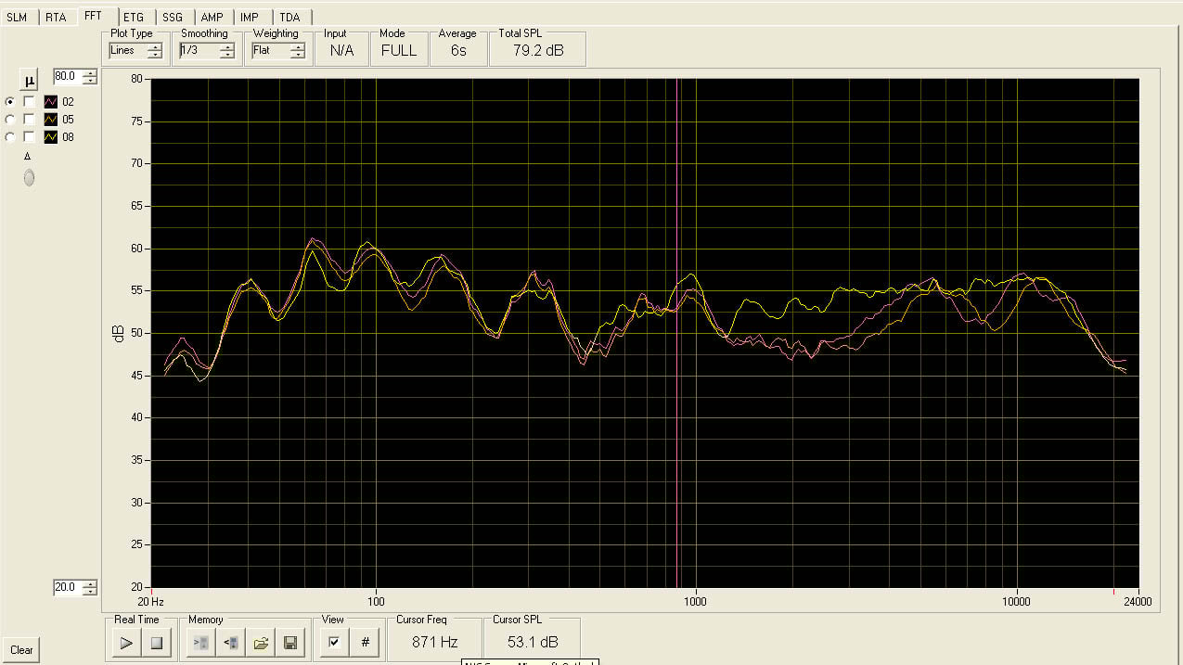The width and height of the screenshot is (1183, 665).
Task: Change Plot Type using the Lines spinner
Action: point(154,51)
